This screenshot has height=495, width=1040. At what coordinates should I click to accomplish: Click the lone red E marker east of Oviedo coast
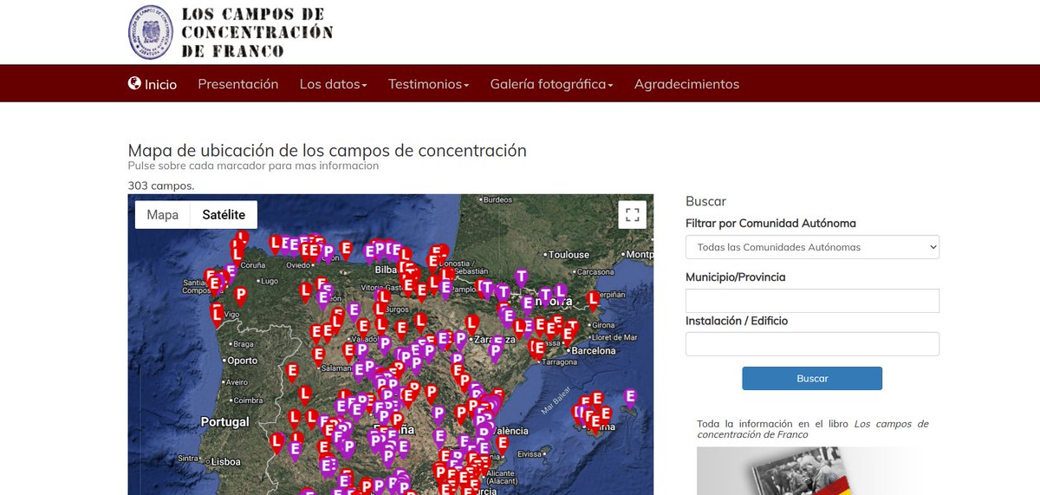point(346,249)
